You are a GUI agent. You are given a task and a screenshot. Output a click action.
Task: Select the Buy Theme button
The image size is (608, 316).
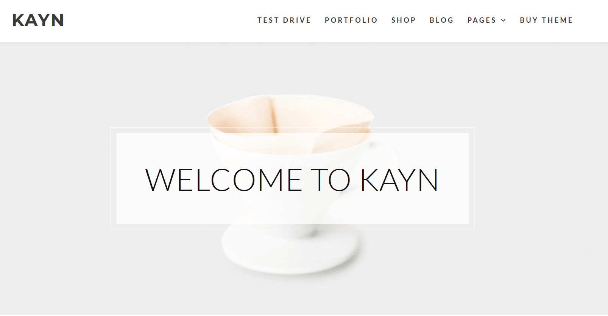(546, 20)
